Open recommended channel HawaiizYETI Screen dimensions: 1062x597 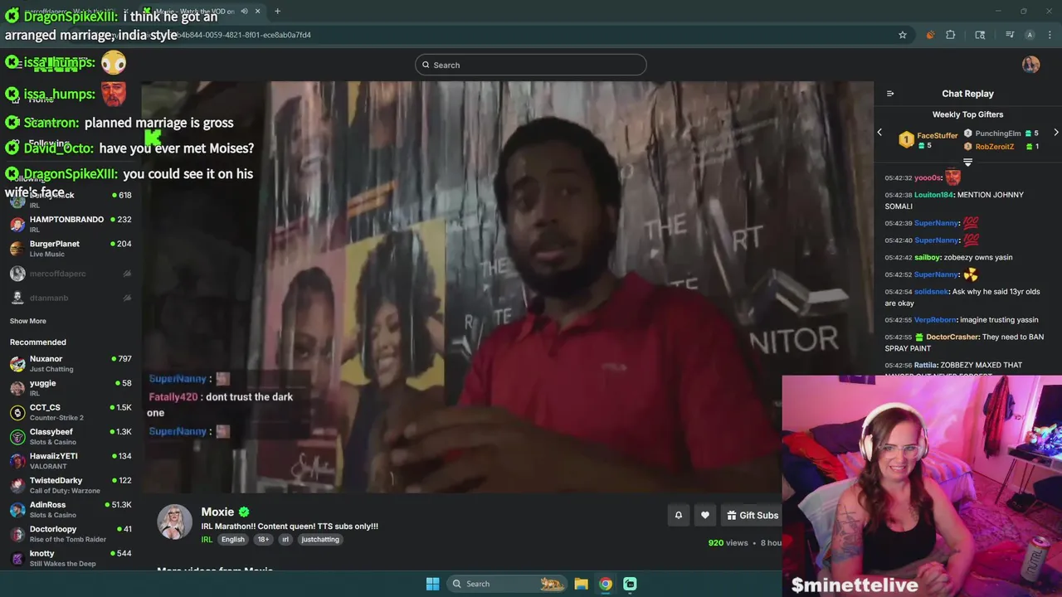pos(71,460)
